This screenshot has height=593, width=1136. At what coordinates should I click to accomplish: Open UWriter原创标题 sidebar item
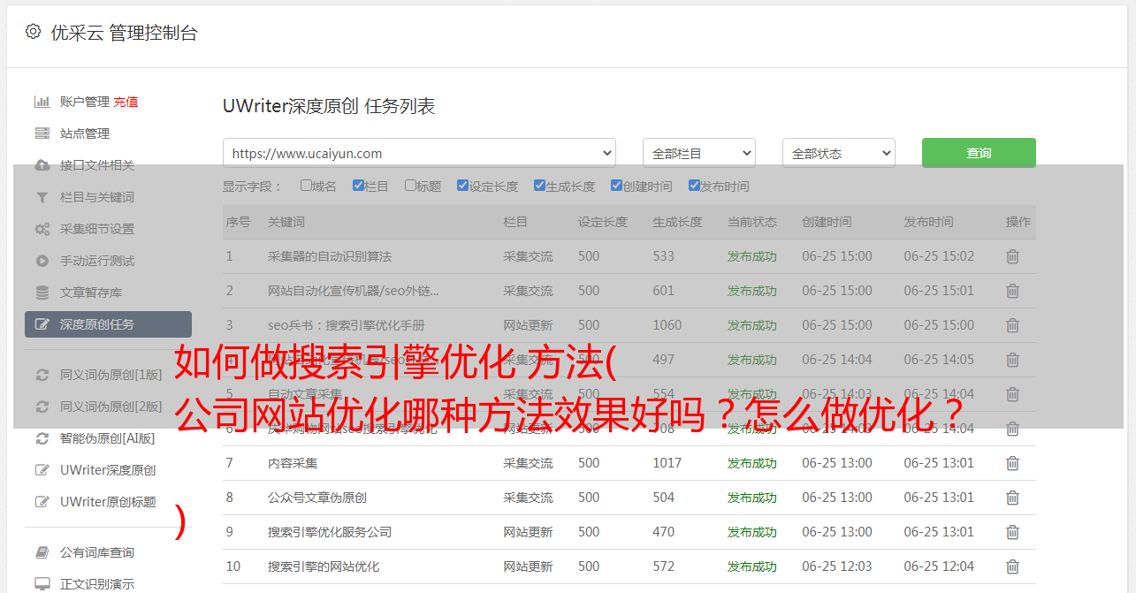tap(108, 502)
